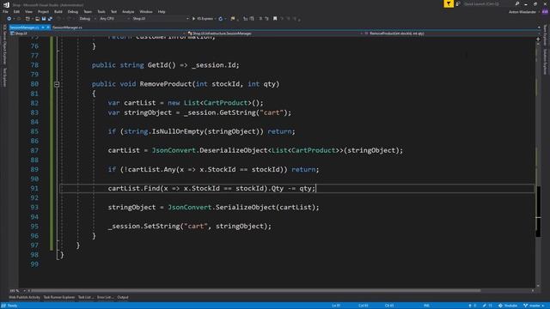This screenshot has width=550, height=309.
Task: Click the RemoveProduct method name on line 80
Action: coord(166,84)
